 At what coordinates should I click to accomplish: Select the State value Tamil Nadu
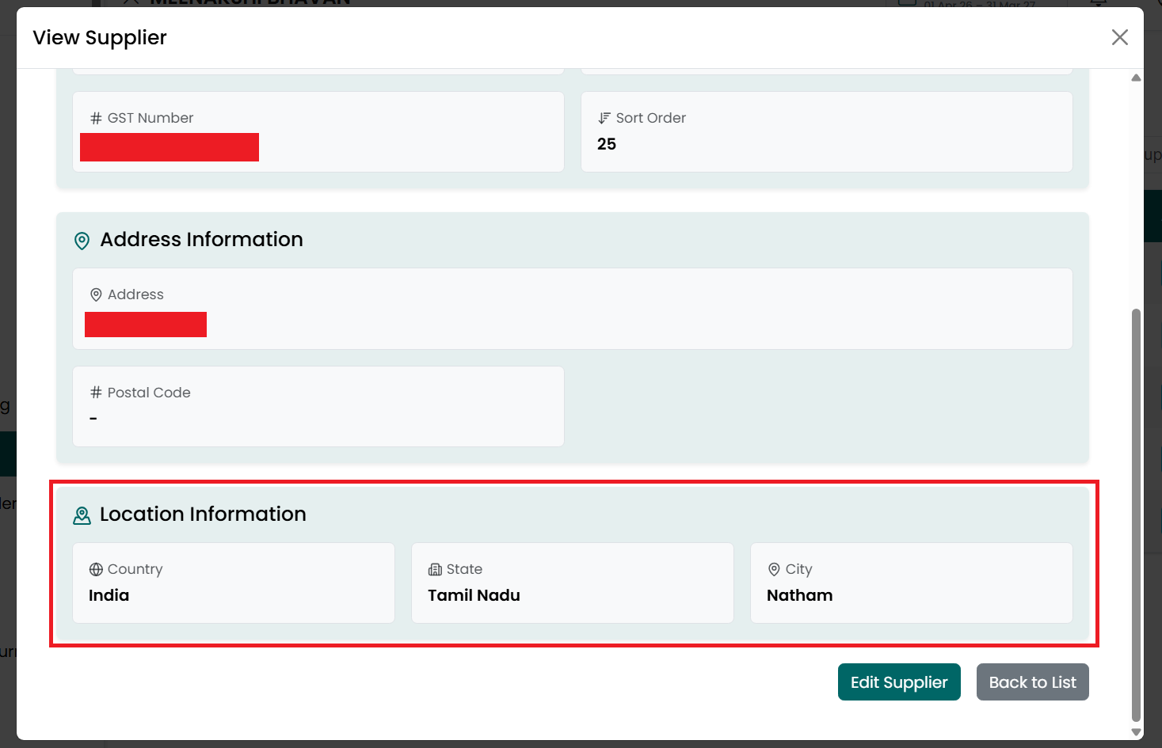[x=474, y=595]
